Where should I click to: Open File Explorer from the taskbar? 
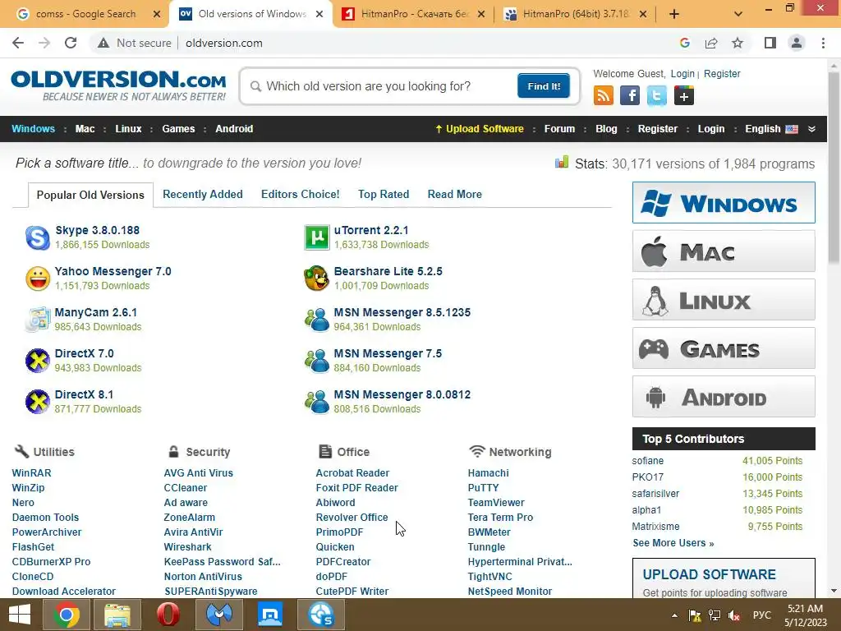[117, 615]
